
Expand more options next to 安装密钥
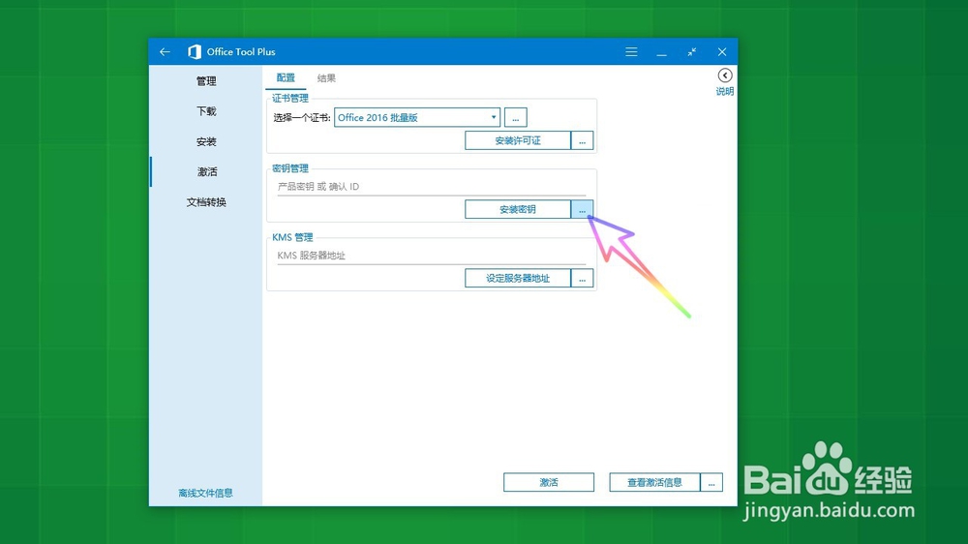582,209
